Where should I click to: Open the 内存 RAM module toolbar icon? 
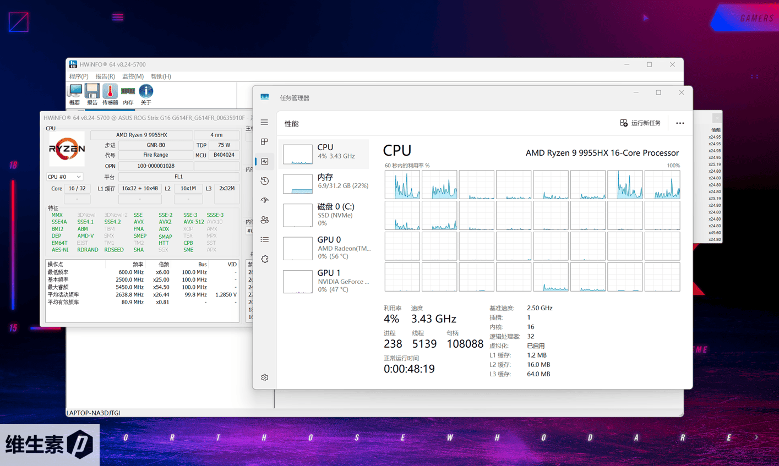(x=128, y=94)
